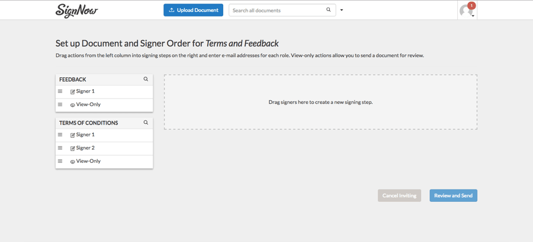
Task: Click search icon in TERMS OF CONDITIONS header
Action: (x=146, y=123)
